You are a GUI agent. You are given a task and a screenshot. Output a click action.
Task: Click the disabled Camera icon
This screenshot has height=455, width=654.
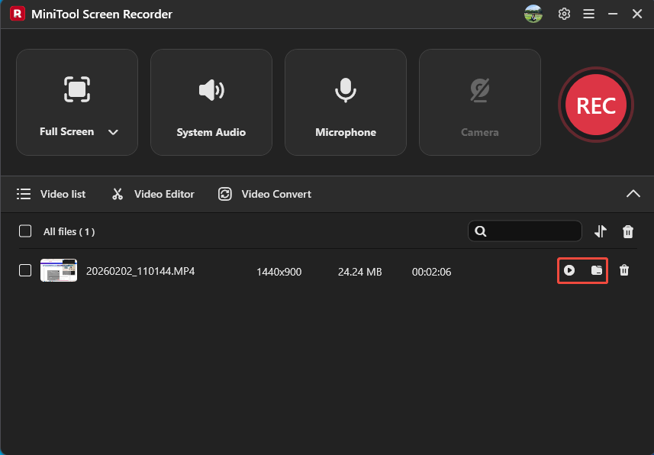click(479, 90)
